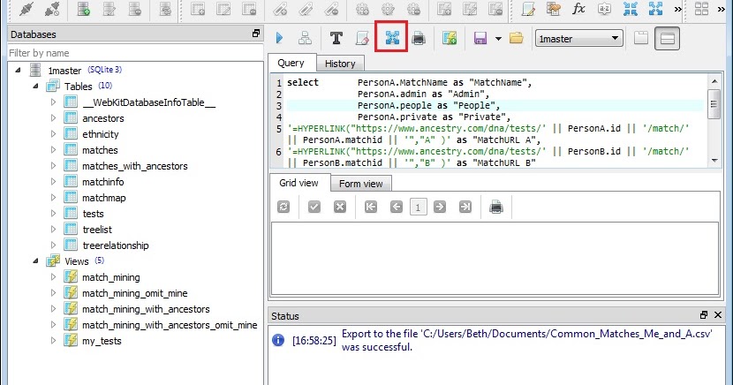The width and height of the screenshot is (733, 385).
Task: Click the printer icon in the query toolbar
Action: [419, 38]
